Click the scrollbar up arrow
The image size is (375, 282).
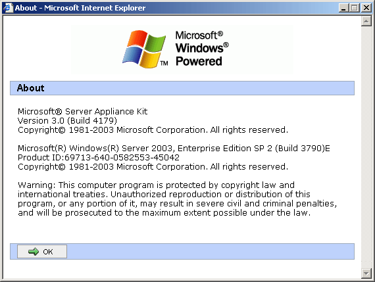coord(366,21)
